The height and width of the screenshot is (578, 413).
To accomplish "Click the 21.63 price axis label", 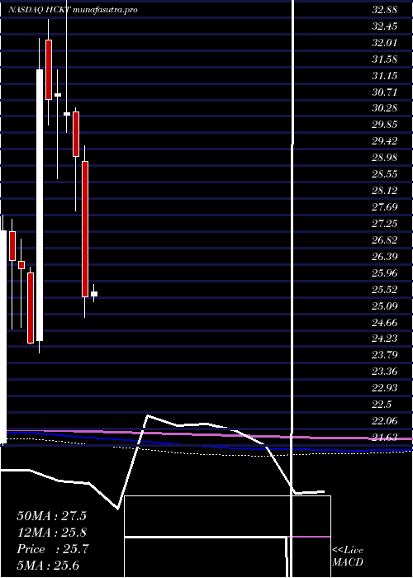I will [x=385, y=437].
